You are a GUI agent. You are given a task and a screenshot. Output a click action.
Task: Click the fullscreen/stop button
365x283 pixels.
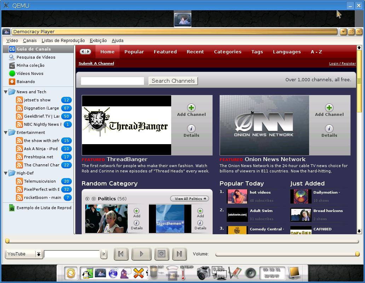pyautogui.click(x=162, y=254)
